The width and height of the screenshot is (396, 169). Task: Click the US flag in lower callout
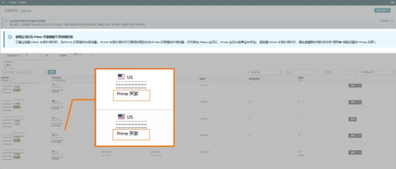tap(121, 117)
